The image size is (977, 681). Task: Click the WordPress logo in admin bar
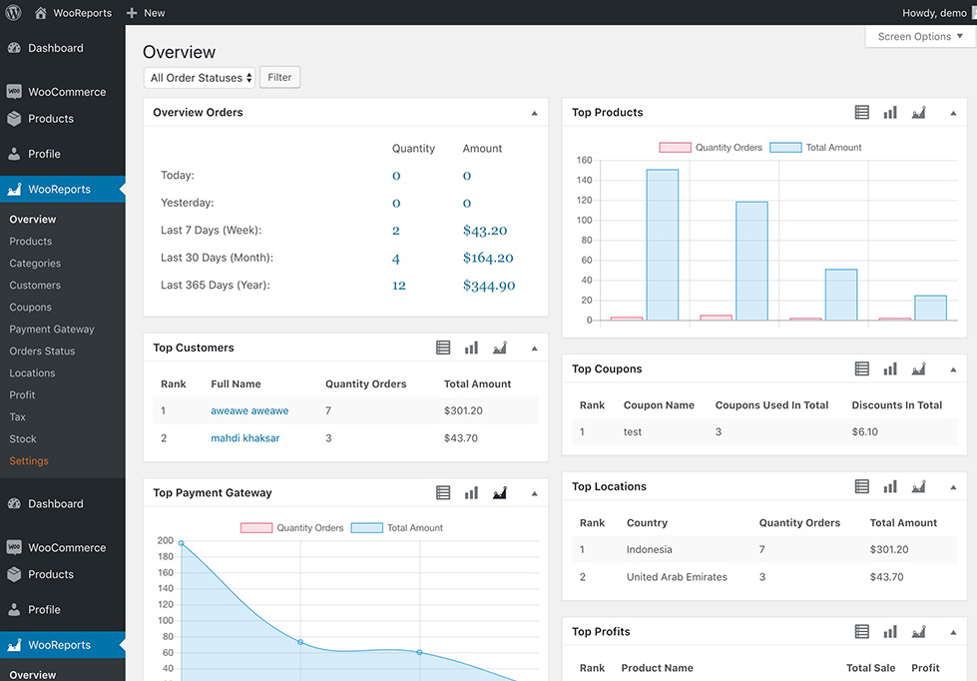pos(13,13)
